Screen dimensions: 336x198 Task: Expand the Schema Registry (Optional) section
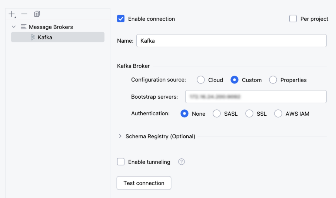[x=120, y=136]
